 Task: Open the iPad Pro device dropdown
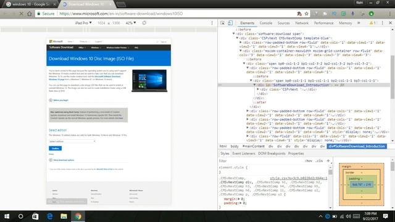point(83,23)
